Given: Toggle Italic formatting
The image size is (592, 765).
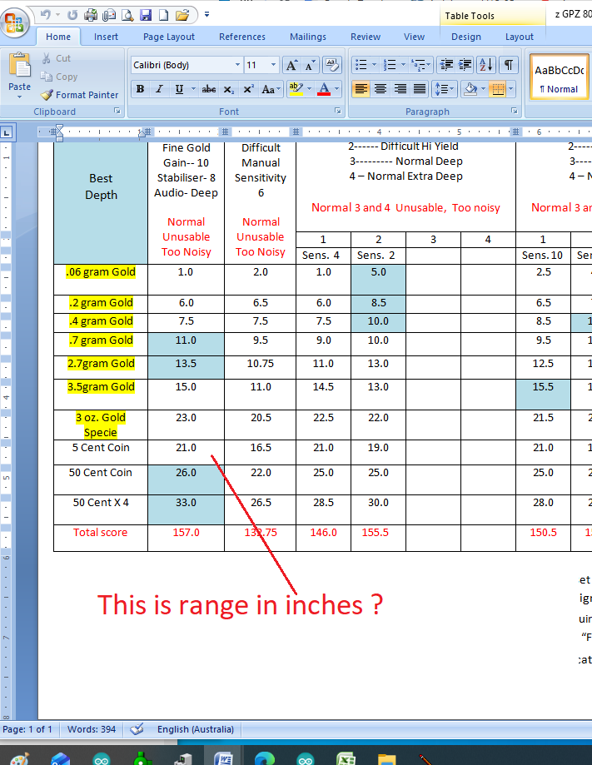Looking at the screenshot, I should click(159, 89).
